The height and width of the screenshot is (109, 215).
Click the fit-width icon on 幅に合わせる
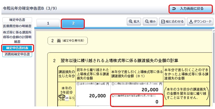coord(163,22)
